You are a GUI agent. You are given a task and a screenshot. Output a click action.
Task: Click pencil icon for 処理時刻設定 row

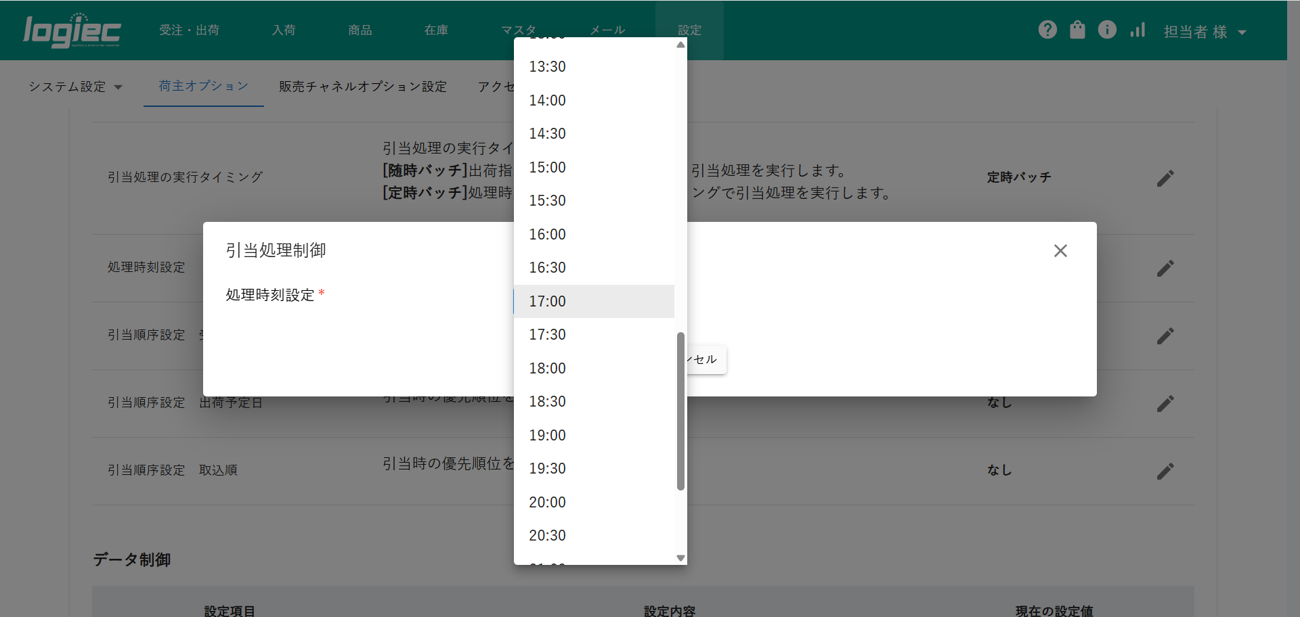coord(1165,268)
